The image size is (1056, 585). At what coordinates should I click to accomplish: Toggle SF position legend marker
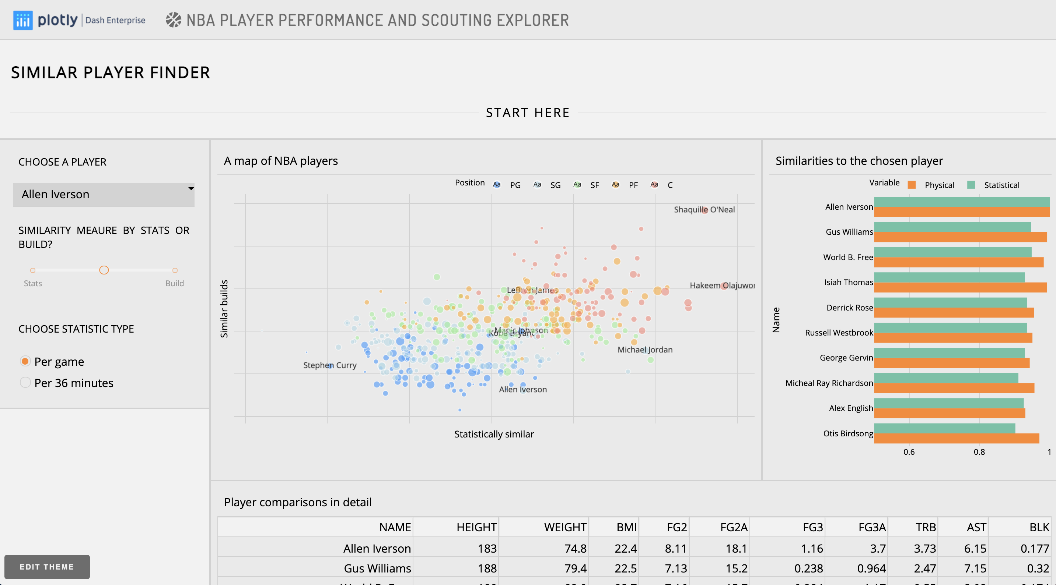[x=577, y=185]
